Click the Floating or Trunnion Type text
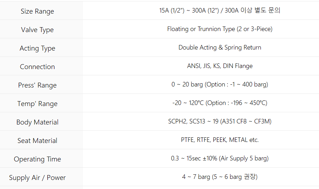This screenshot has height=189, width=319. [x=220, y=29]
